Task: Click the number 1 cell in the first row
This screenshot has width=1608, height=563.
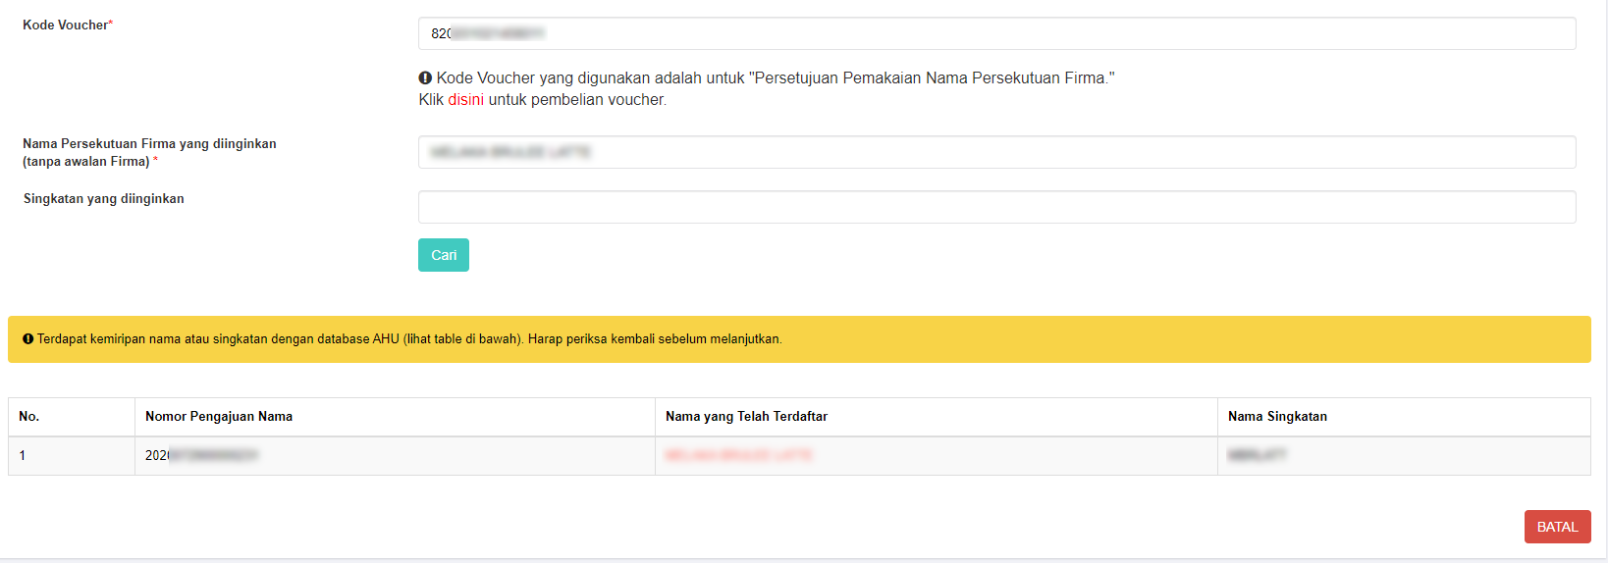Action: pyautogui.click(x=23, y=456)
